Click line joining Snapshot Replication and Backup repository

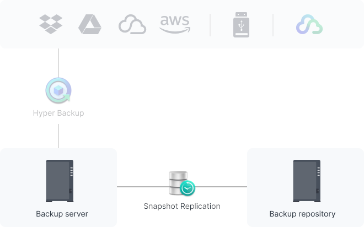coord(221,187)
